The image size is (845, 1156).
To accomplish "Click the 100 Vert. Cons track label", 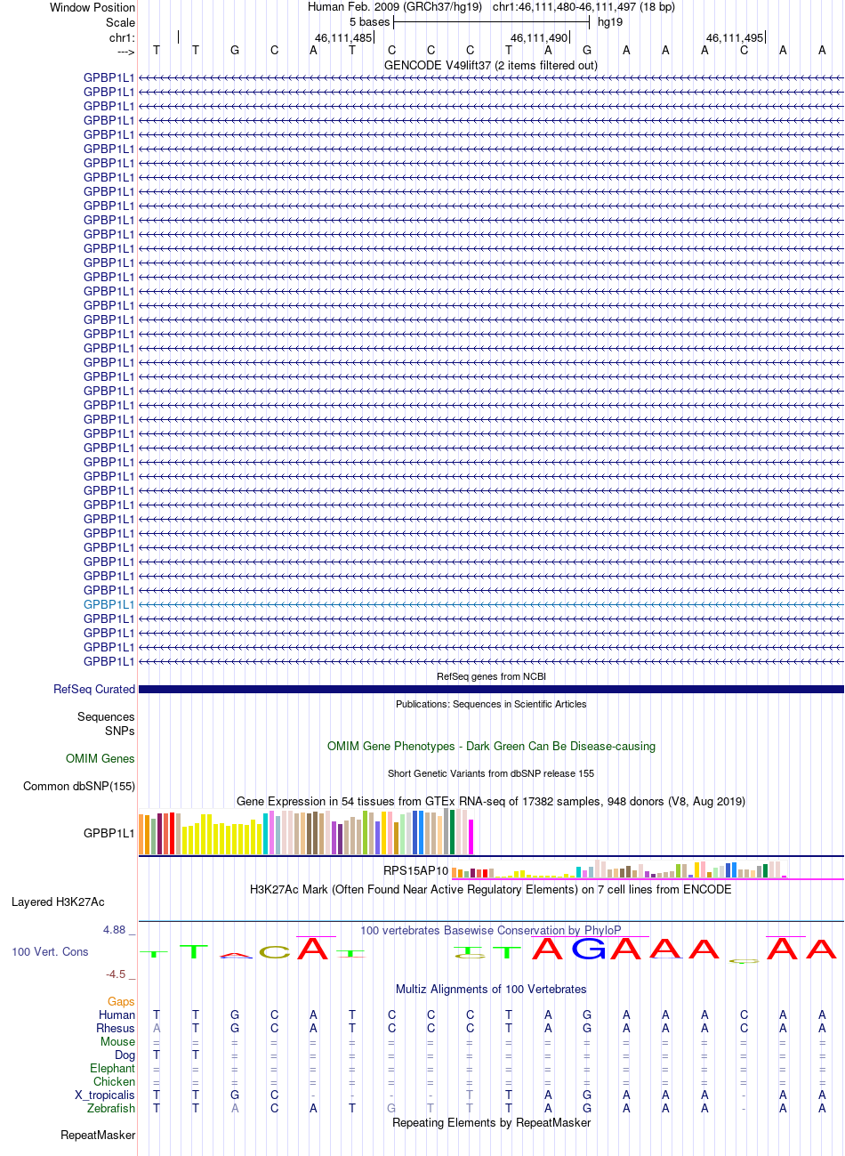I will point(50,952).
